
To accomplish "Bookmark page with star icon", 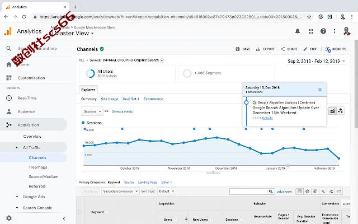I will point(309,17).
